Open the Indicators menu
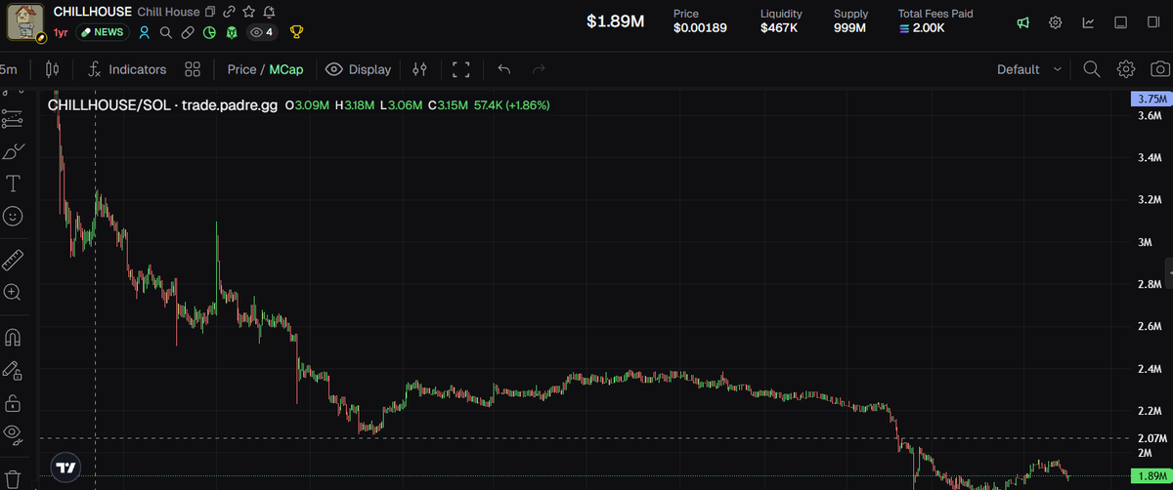 [x=126, y=69]
